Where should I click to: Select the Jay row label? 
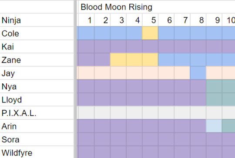(x=37, y=73)
